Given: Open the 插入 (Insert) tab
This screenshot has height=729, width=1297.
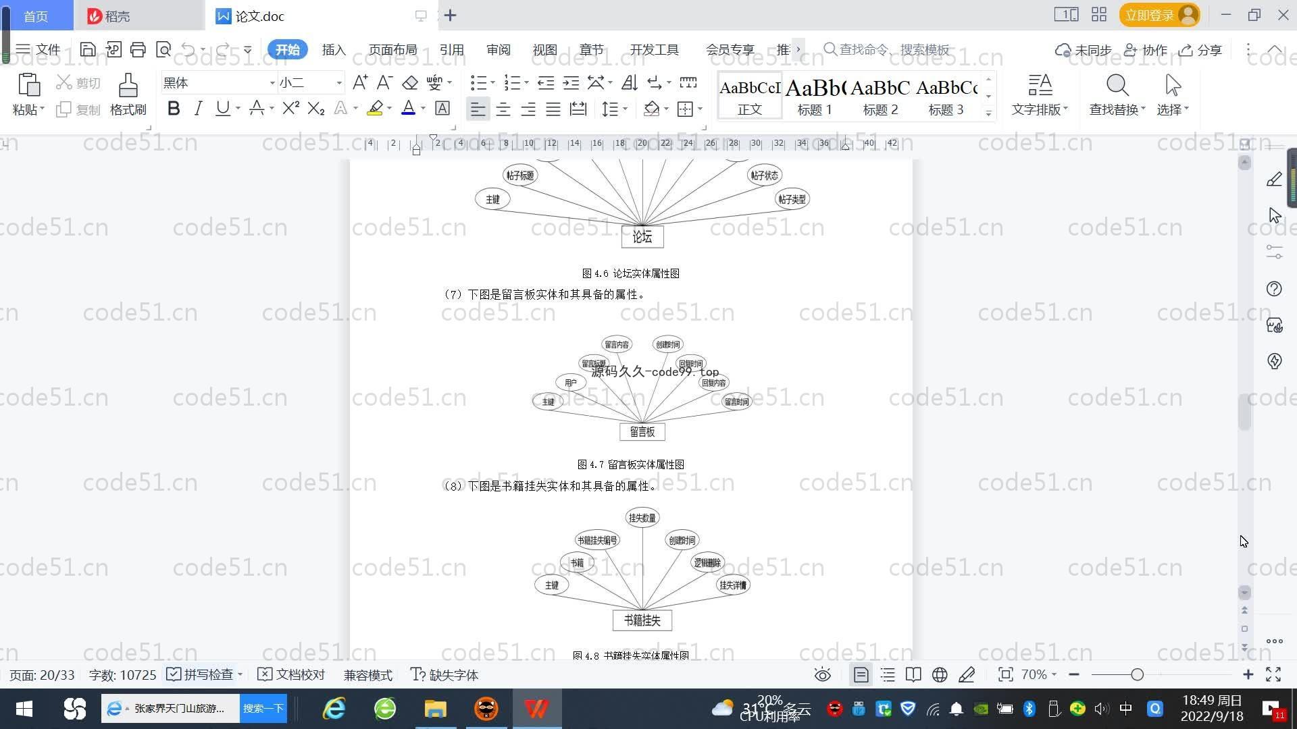Looking at the screenshot, I should point(334,49).
